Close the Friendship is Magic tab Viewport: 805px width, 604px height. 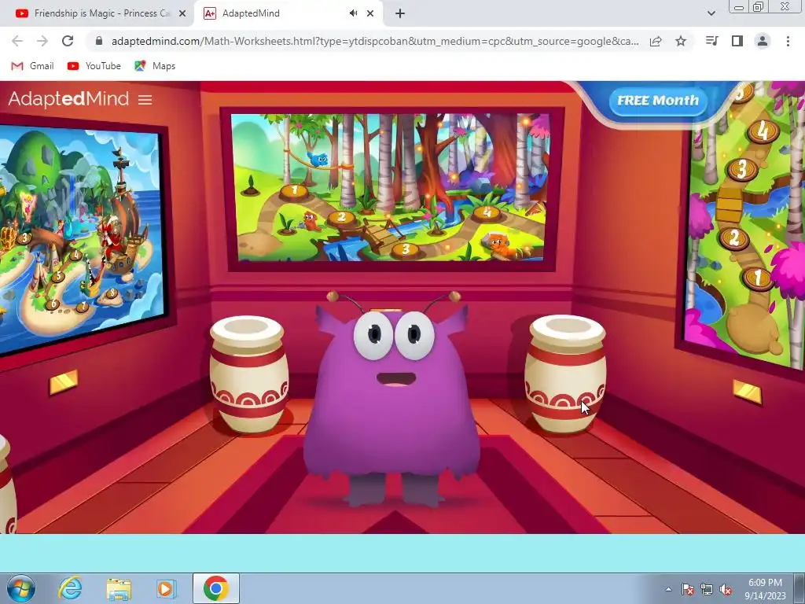182,14
